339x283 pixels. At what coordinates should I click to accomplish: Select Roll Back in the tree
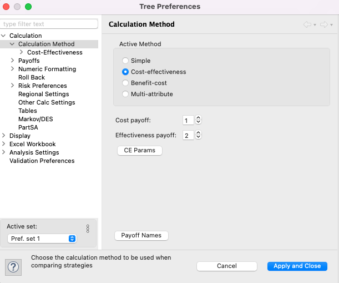click(32, 77)
